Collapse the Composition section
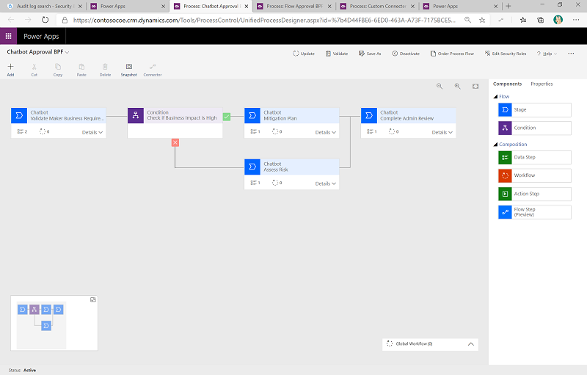 tap(496, 144)
